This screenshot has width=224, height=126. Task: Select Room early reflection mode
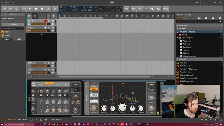(x=94, y=86)
